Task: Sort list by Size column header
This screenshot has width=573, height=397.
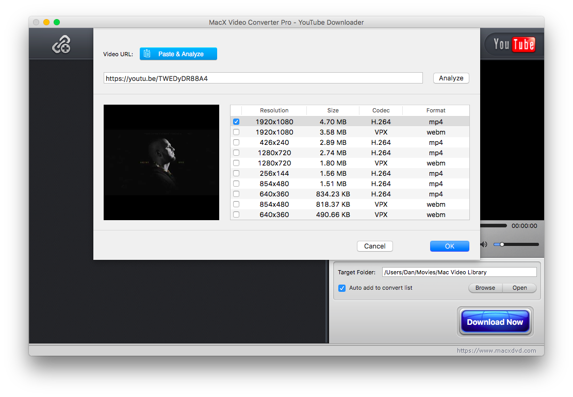Action: pyautogui.click(x=333, y=110)
